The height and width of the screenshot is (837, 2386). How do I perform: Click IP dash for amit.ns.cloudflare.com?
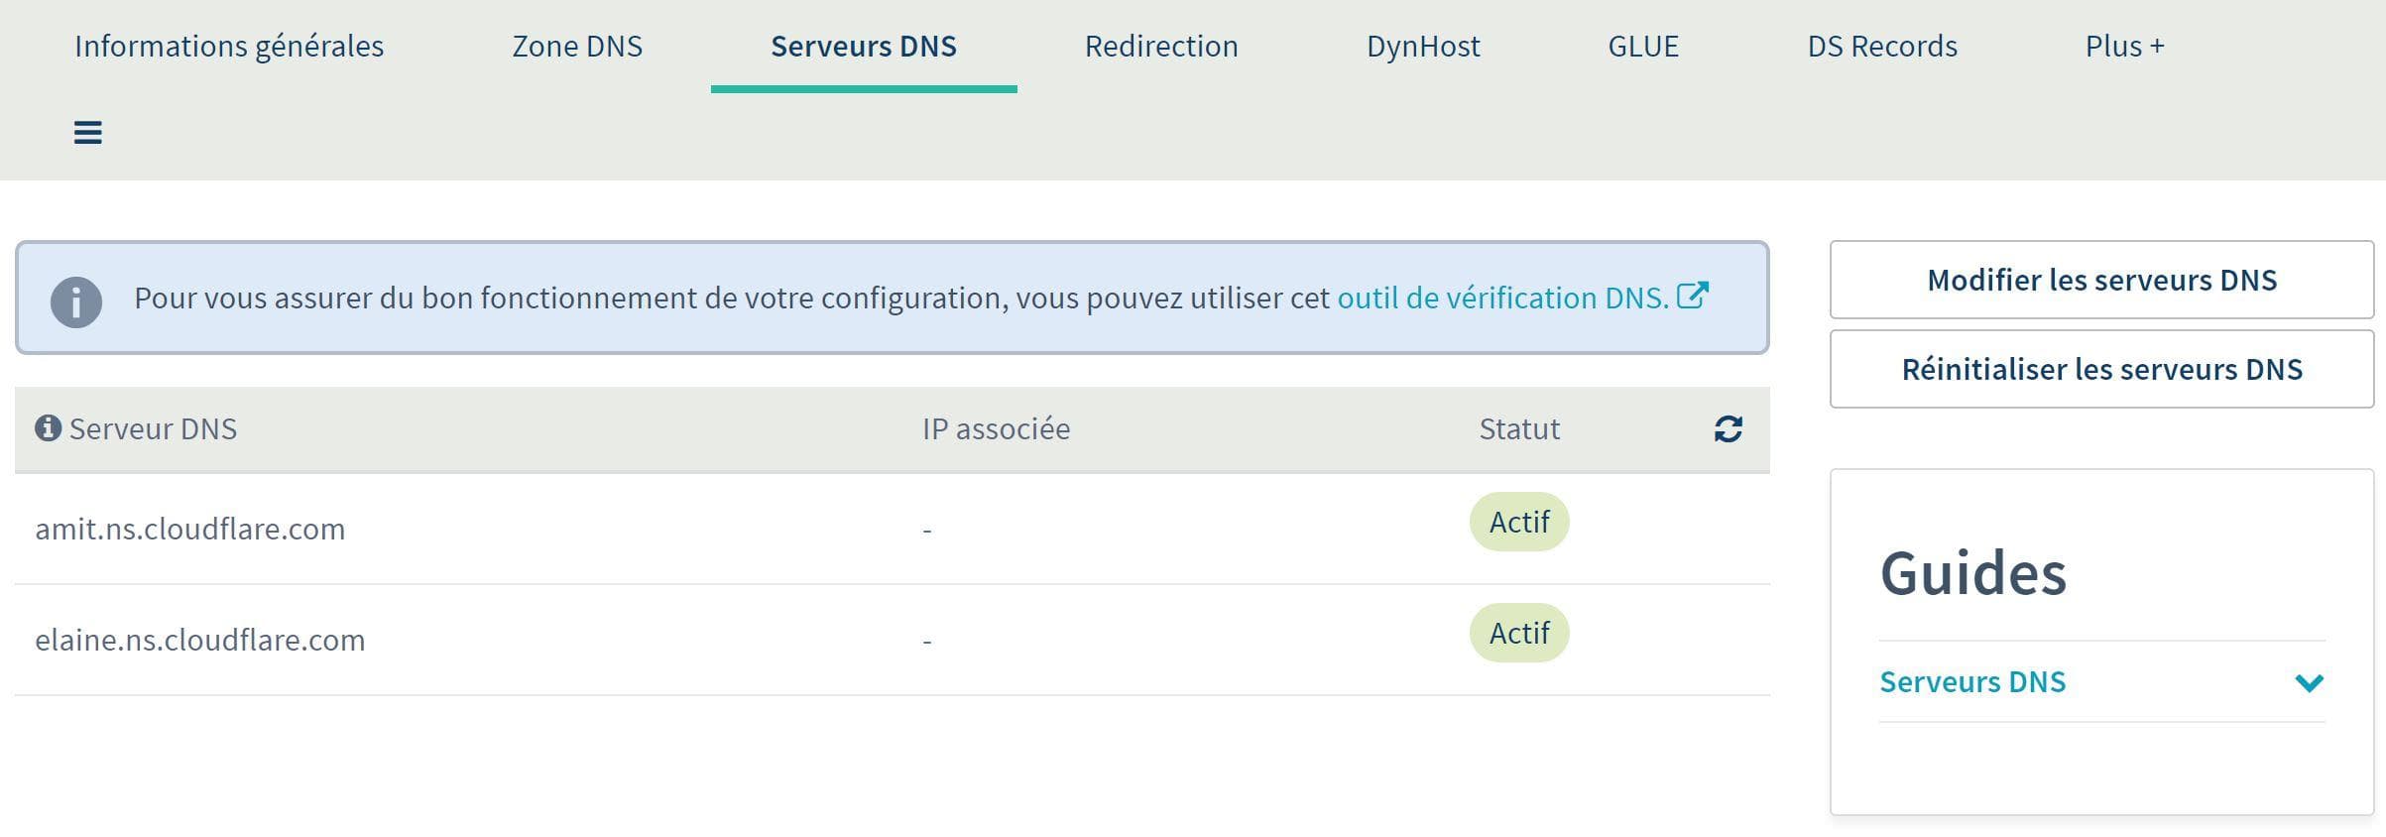(x=927, y=531)
